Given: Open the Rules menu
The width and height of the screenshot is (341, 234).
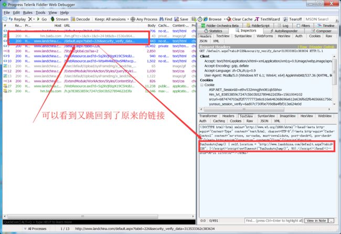Looking at the screenshot, I should point(28,13).
